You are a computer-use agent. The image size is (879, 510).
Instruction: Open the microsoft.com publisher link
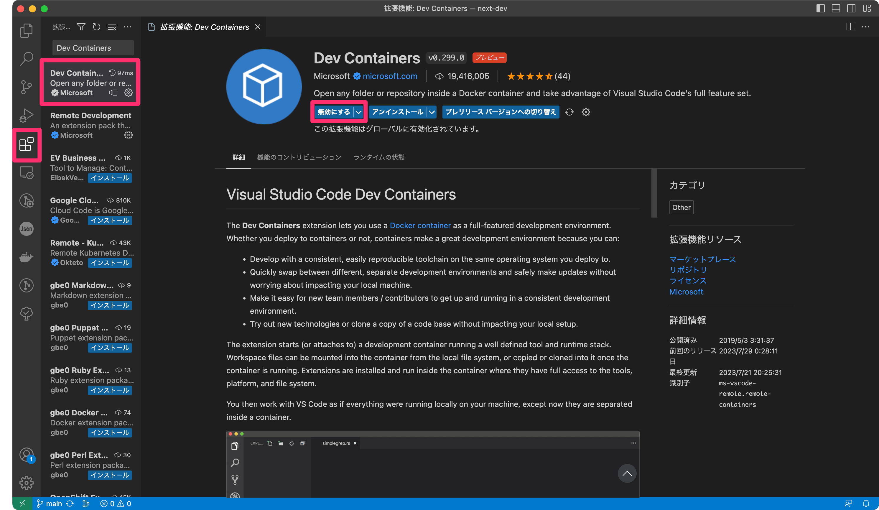(x=390, y=76)
